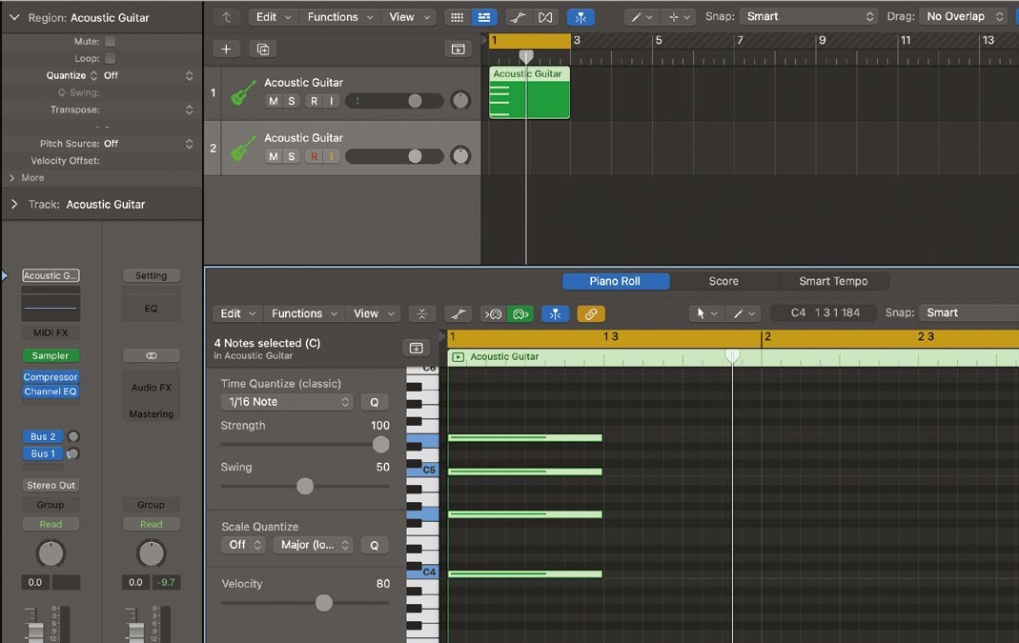The height and width of the screenshot is (643, 1019).
Task: Open the Smart Tempo tab
Action: (832, 281)
